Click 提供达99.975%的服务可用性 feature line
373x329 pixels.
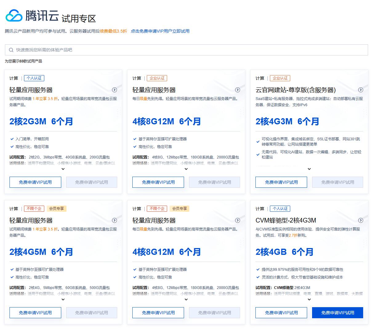(303, 270)
